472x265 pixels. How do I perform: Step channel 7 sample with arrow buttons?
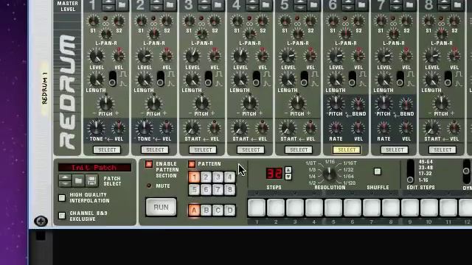[396, 5]
